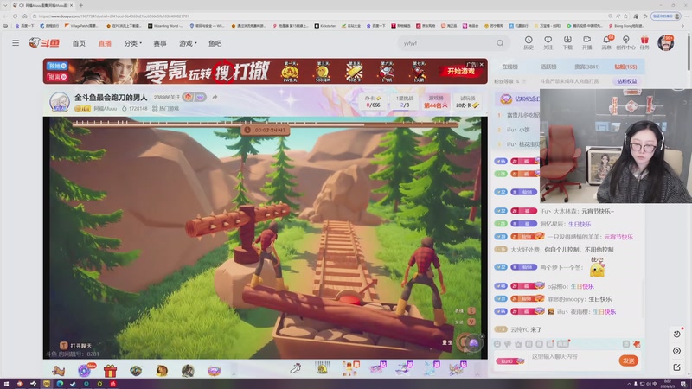This screenshot has width=692, height=389.
Task: Go to the 首页 home tab
Action: coord(79,43)
